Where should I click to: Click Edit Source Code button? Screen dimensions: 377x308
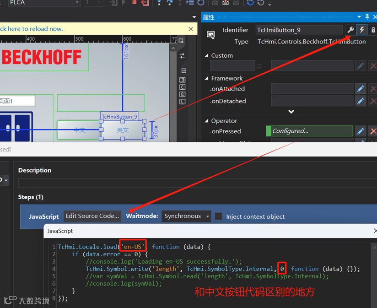pos(92,216)
